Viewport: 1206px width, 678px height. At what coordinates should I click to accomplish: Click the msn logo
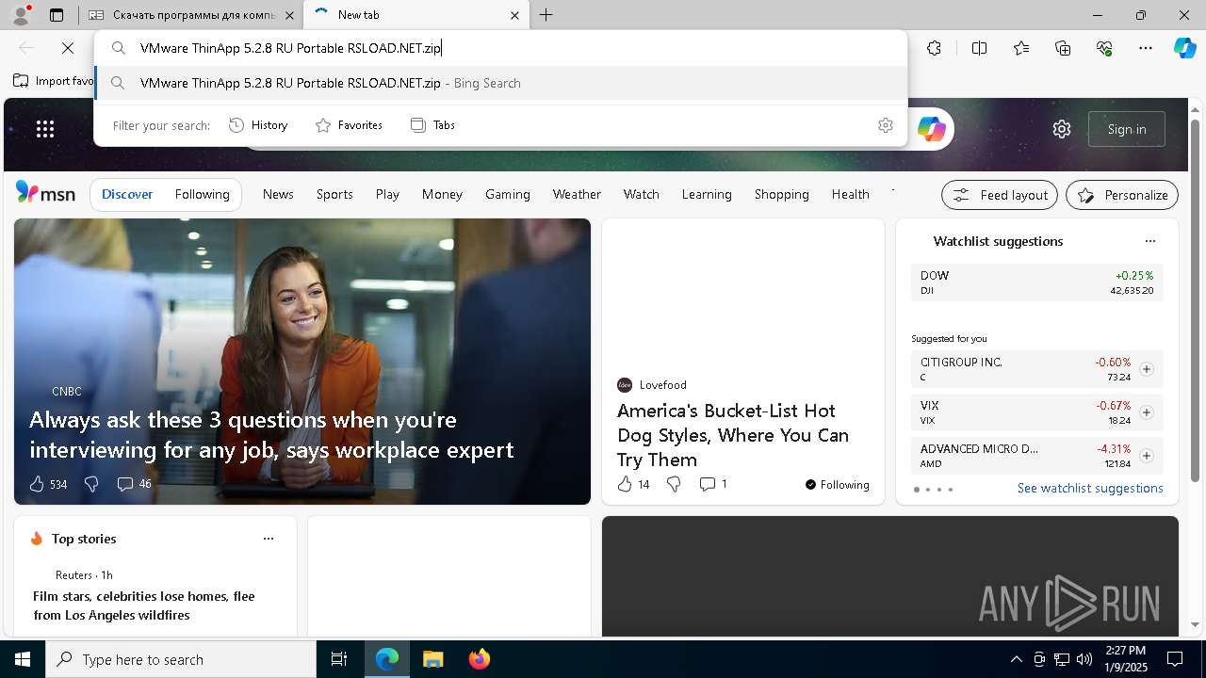[45, 193]
